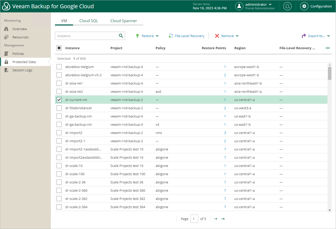Open the Export to dropdown

[316, 36]
